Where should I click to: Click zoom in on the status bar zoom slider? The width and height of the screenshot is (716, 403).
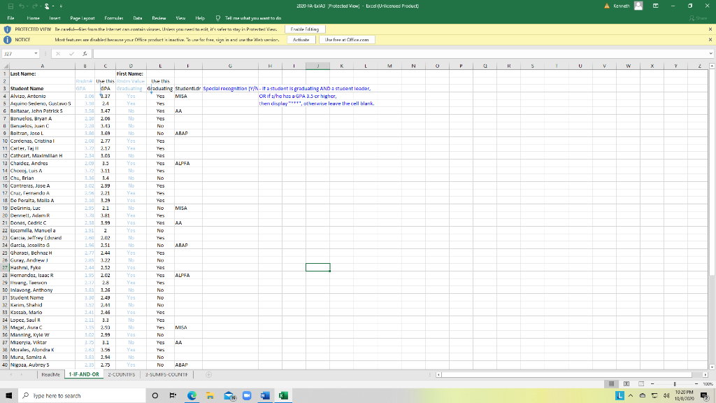pos(696,384)
